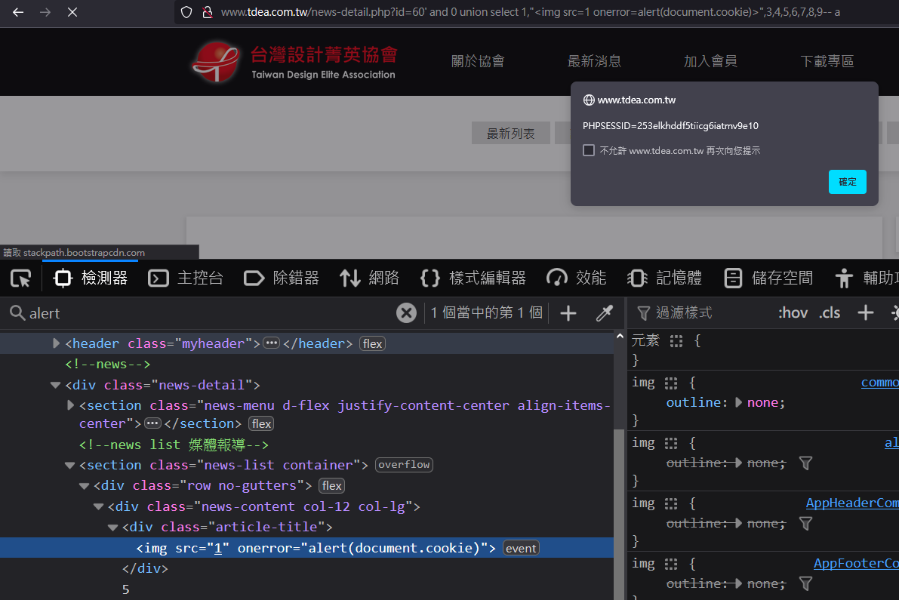
Task: Collapse the div class="news-detail" node
Action: pyautogui.click(x=56, y=385)
